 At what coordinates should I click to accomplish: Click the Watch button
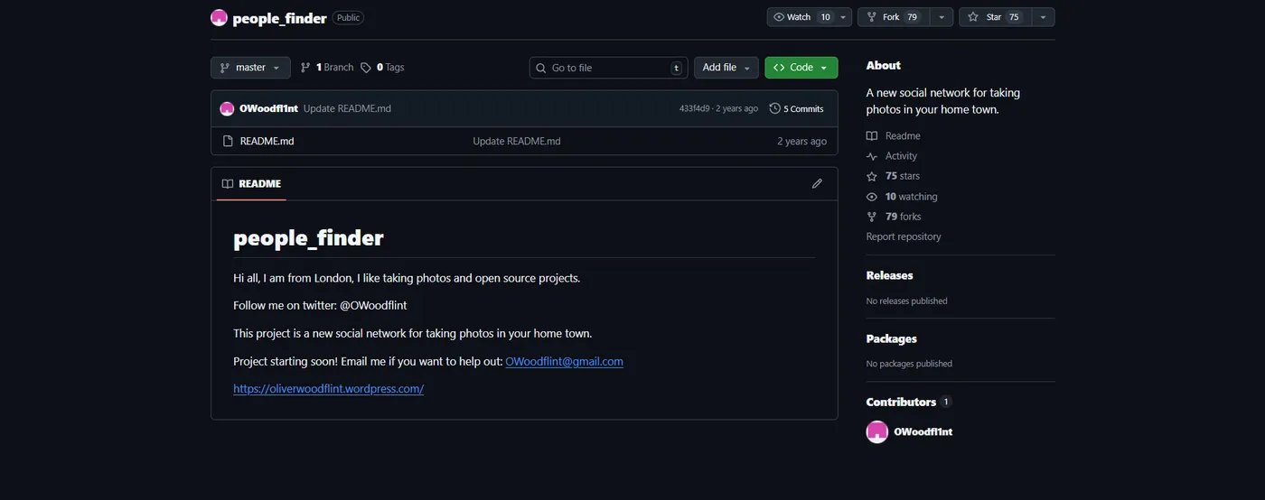(800, 17)
